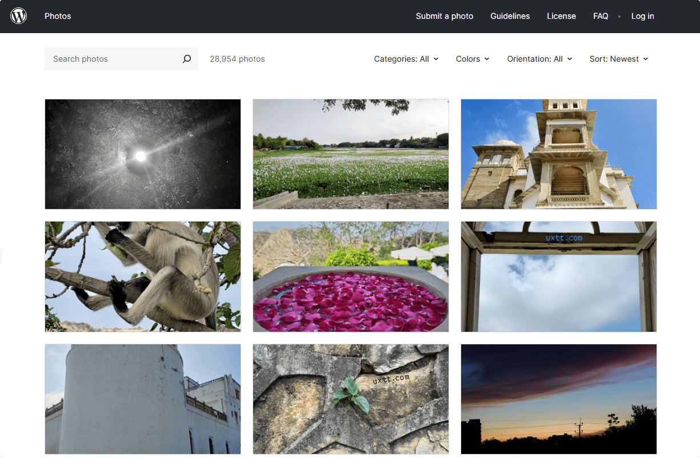Select the pink rose petals bowl photo
Image resolution: width=700 pixels, height=458 pixels.
351,276
